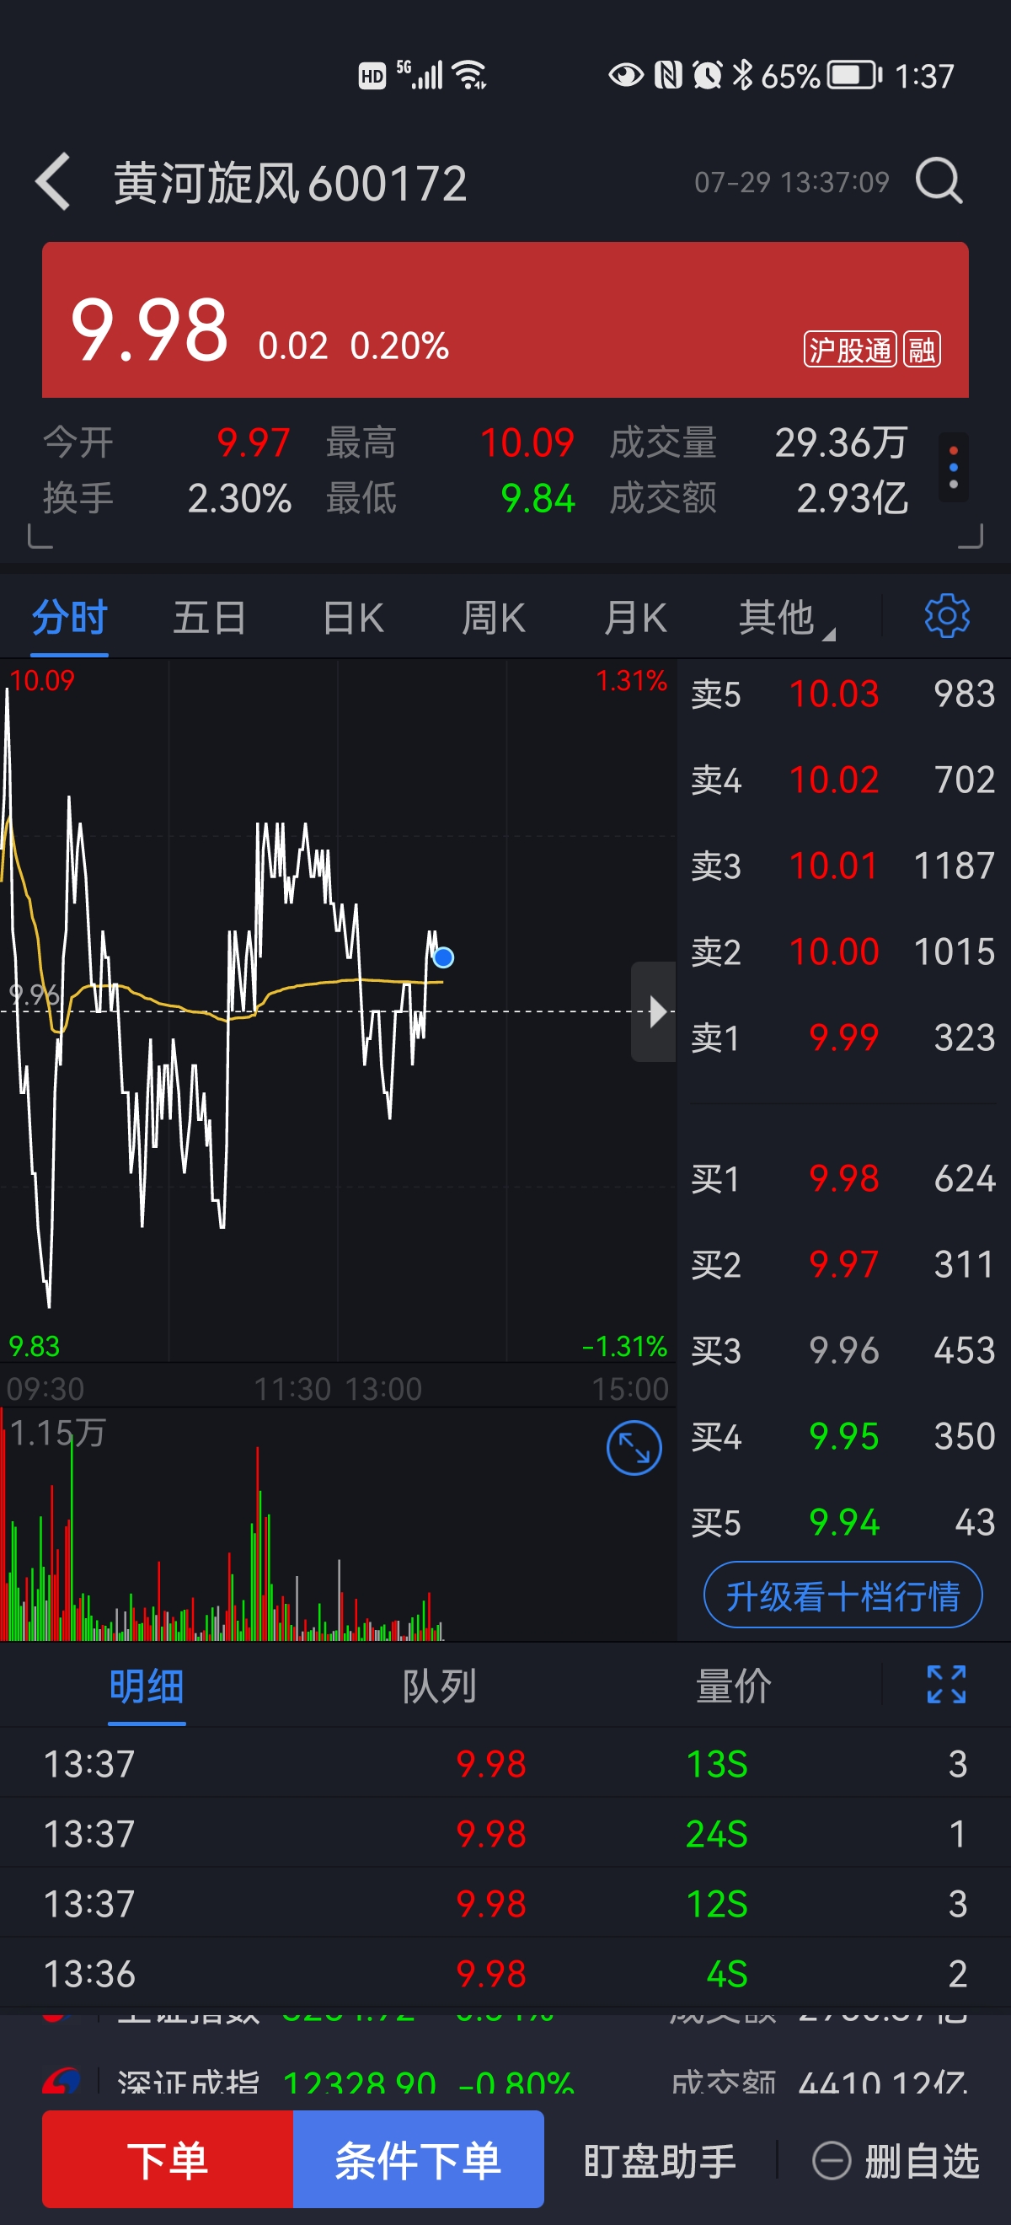Screen dimensions: 1011x2225
Task: Tap the 最高 10.09 value
Action: (527, 442)
